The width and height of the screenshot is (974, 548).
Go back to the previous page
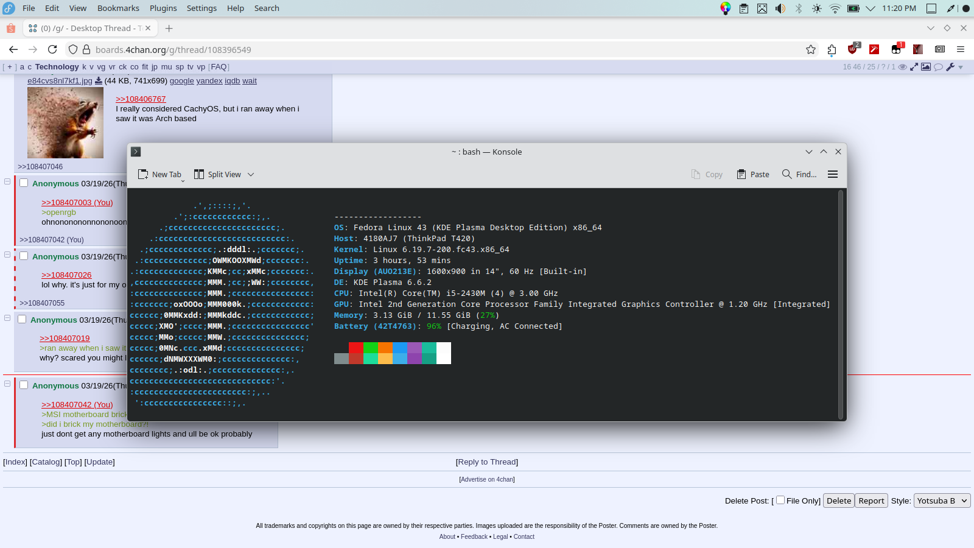13,49
